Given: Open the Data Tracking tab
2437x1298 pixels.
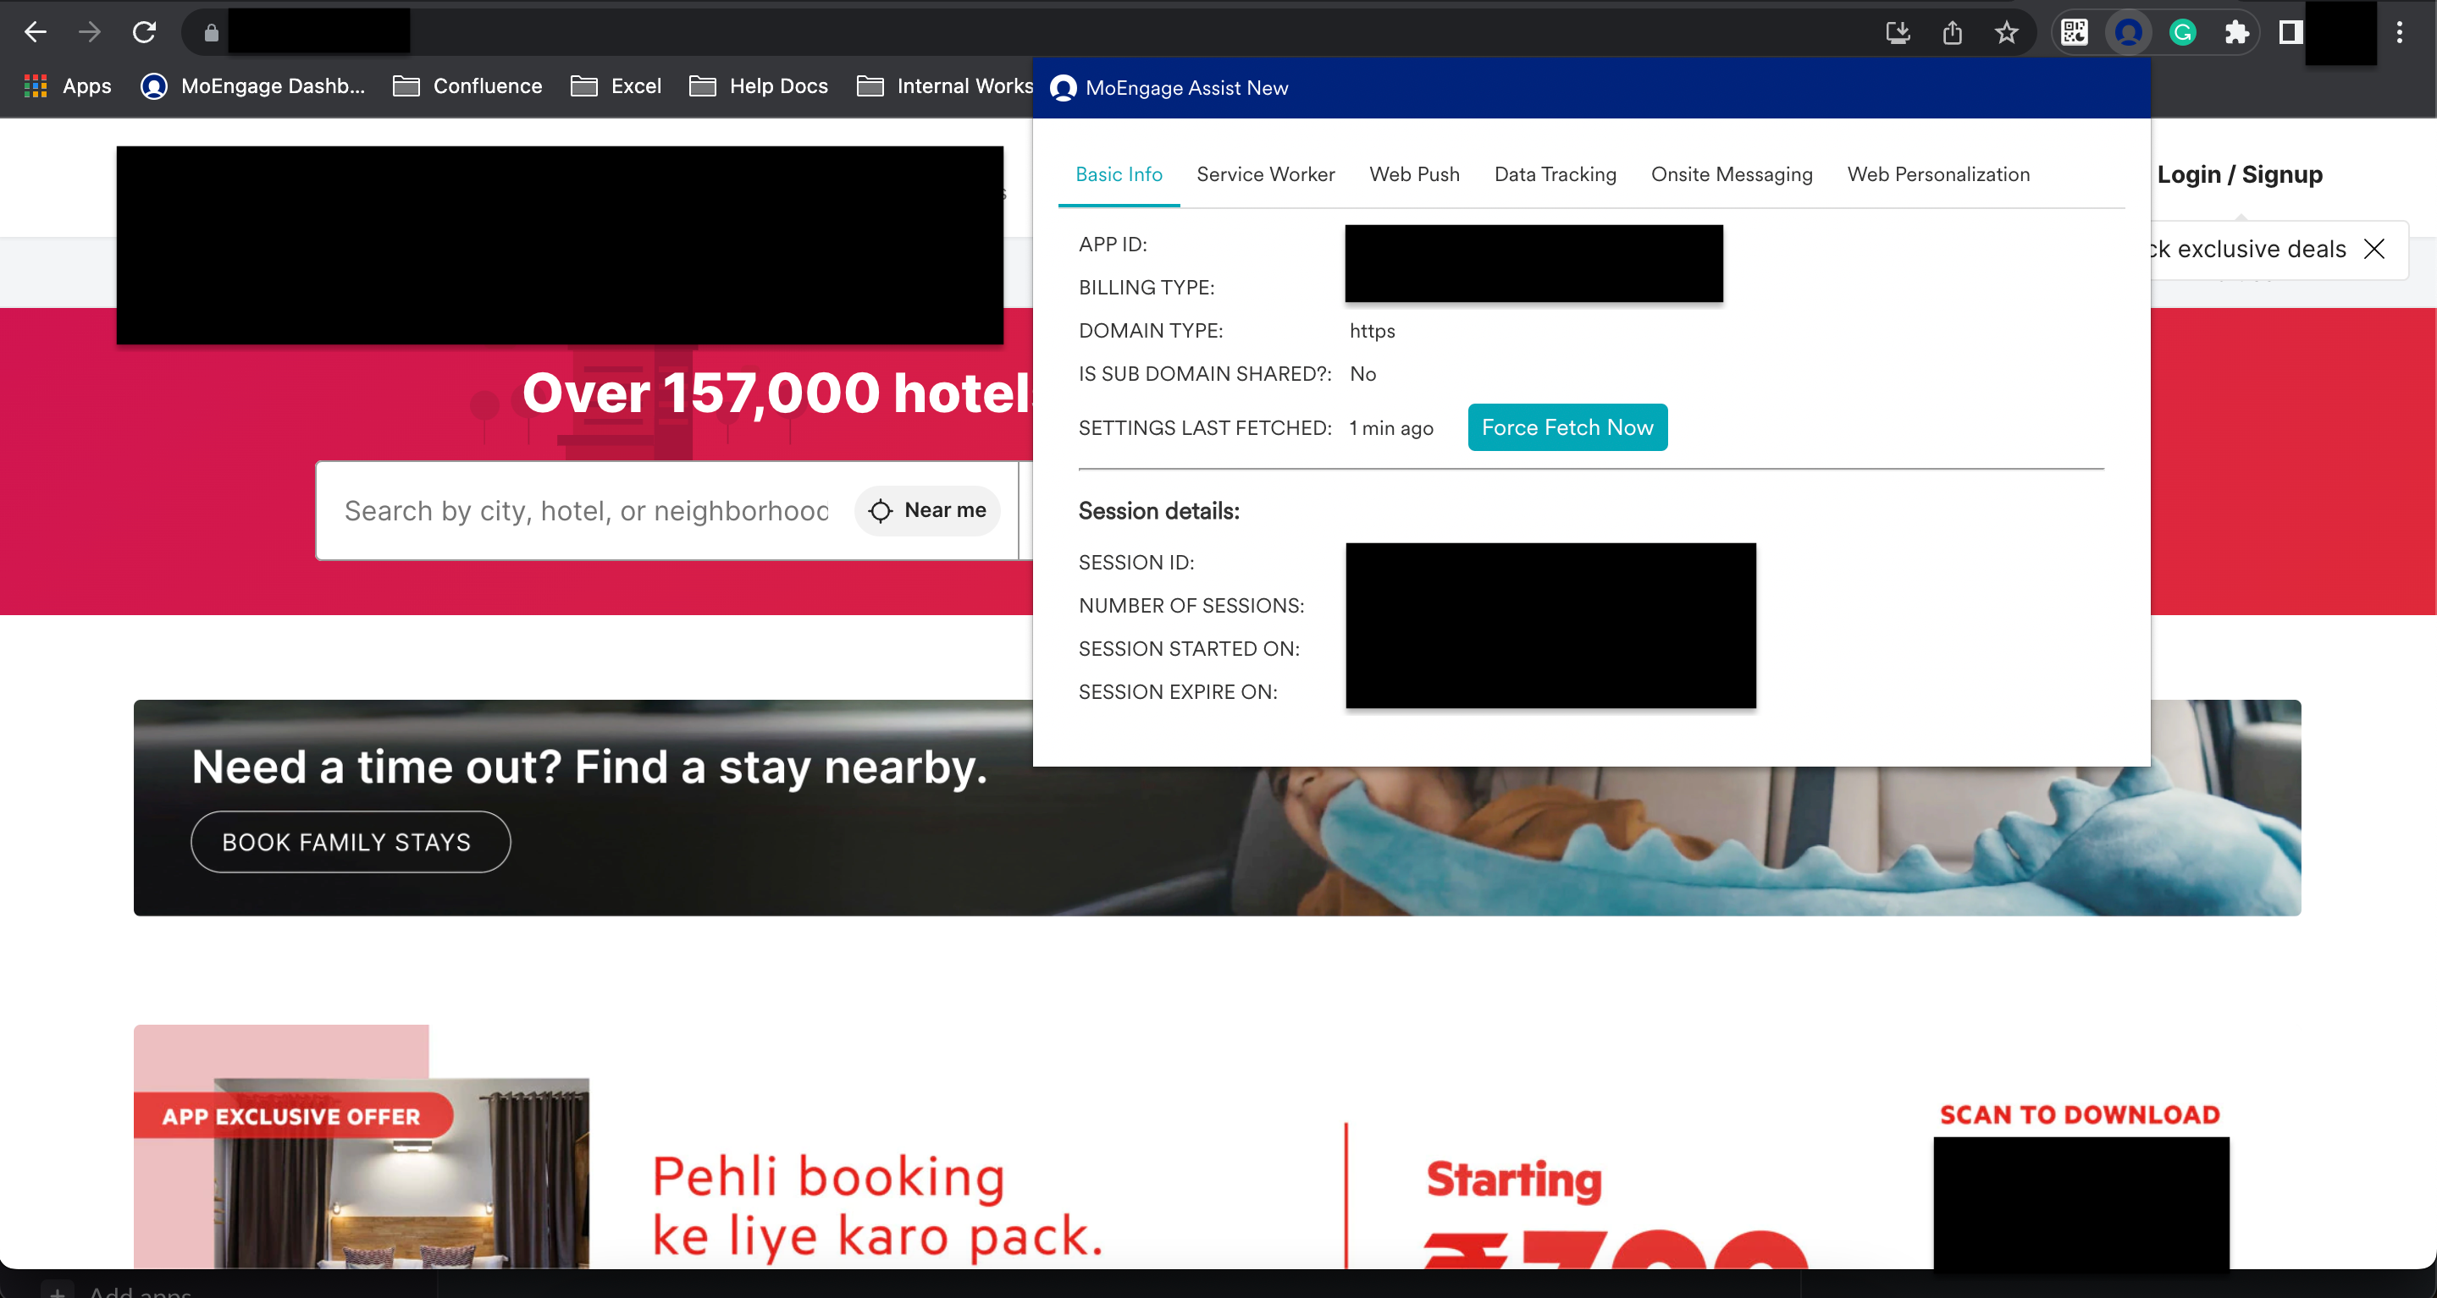Looking at the screenshot, I should pyautogui.click(x=1556, y=175).
